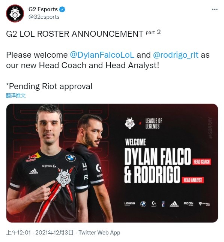Image resolution: width=224 pixels, height=242 pixels.
Task: Click the Secretlab sponsor logo
Action: pos(204,204)
